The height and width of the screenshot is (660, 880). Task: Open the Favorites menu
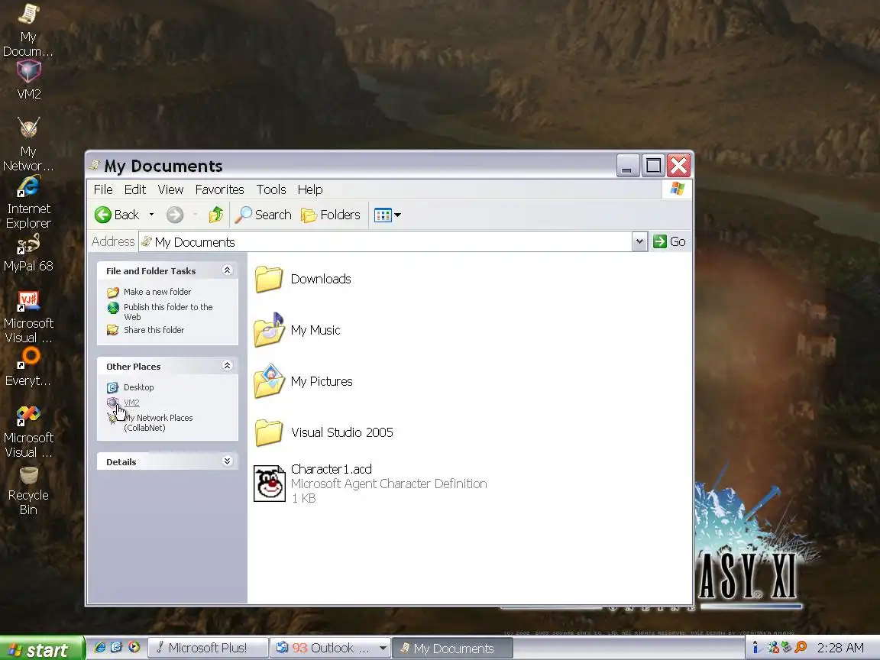pos(219,189)
